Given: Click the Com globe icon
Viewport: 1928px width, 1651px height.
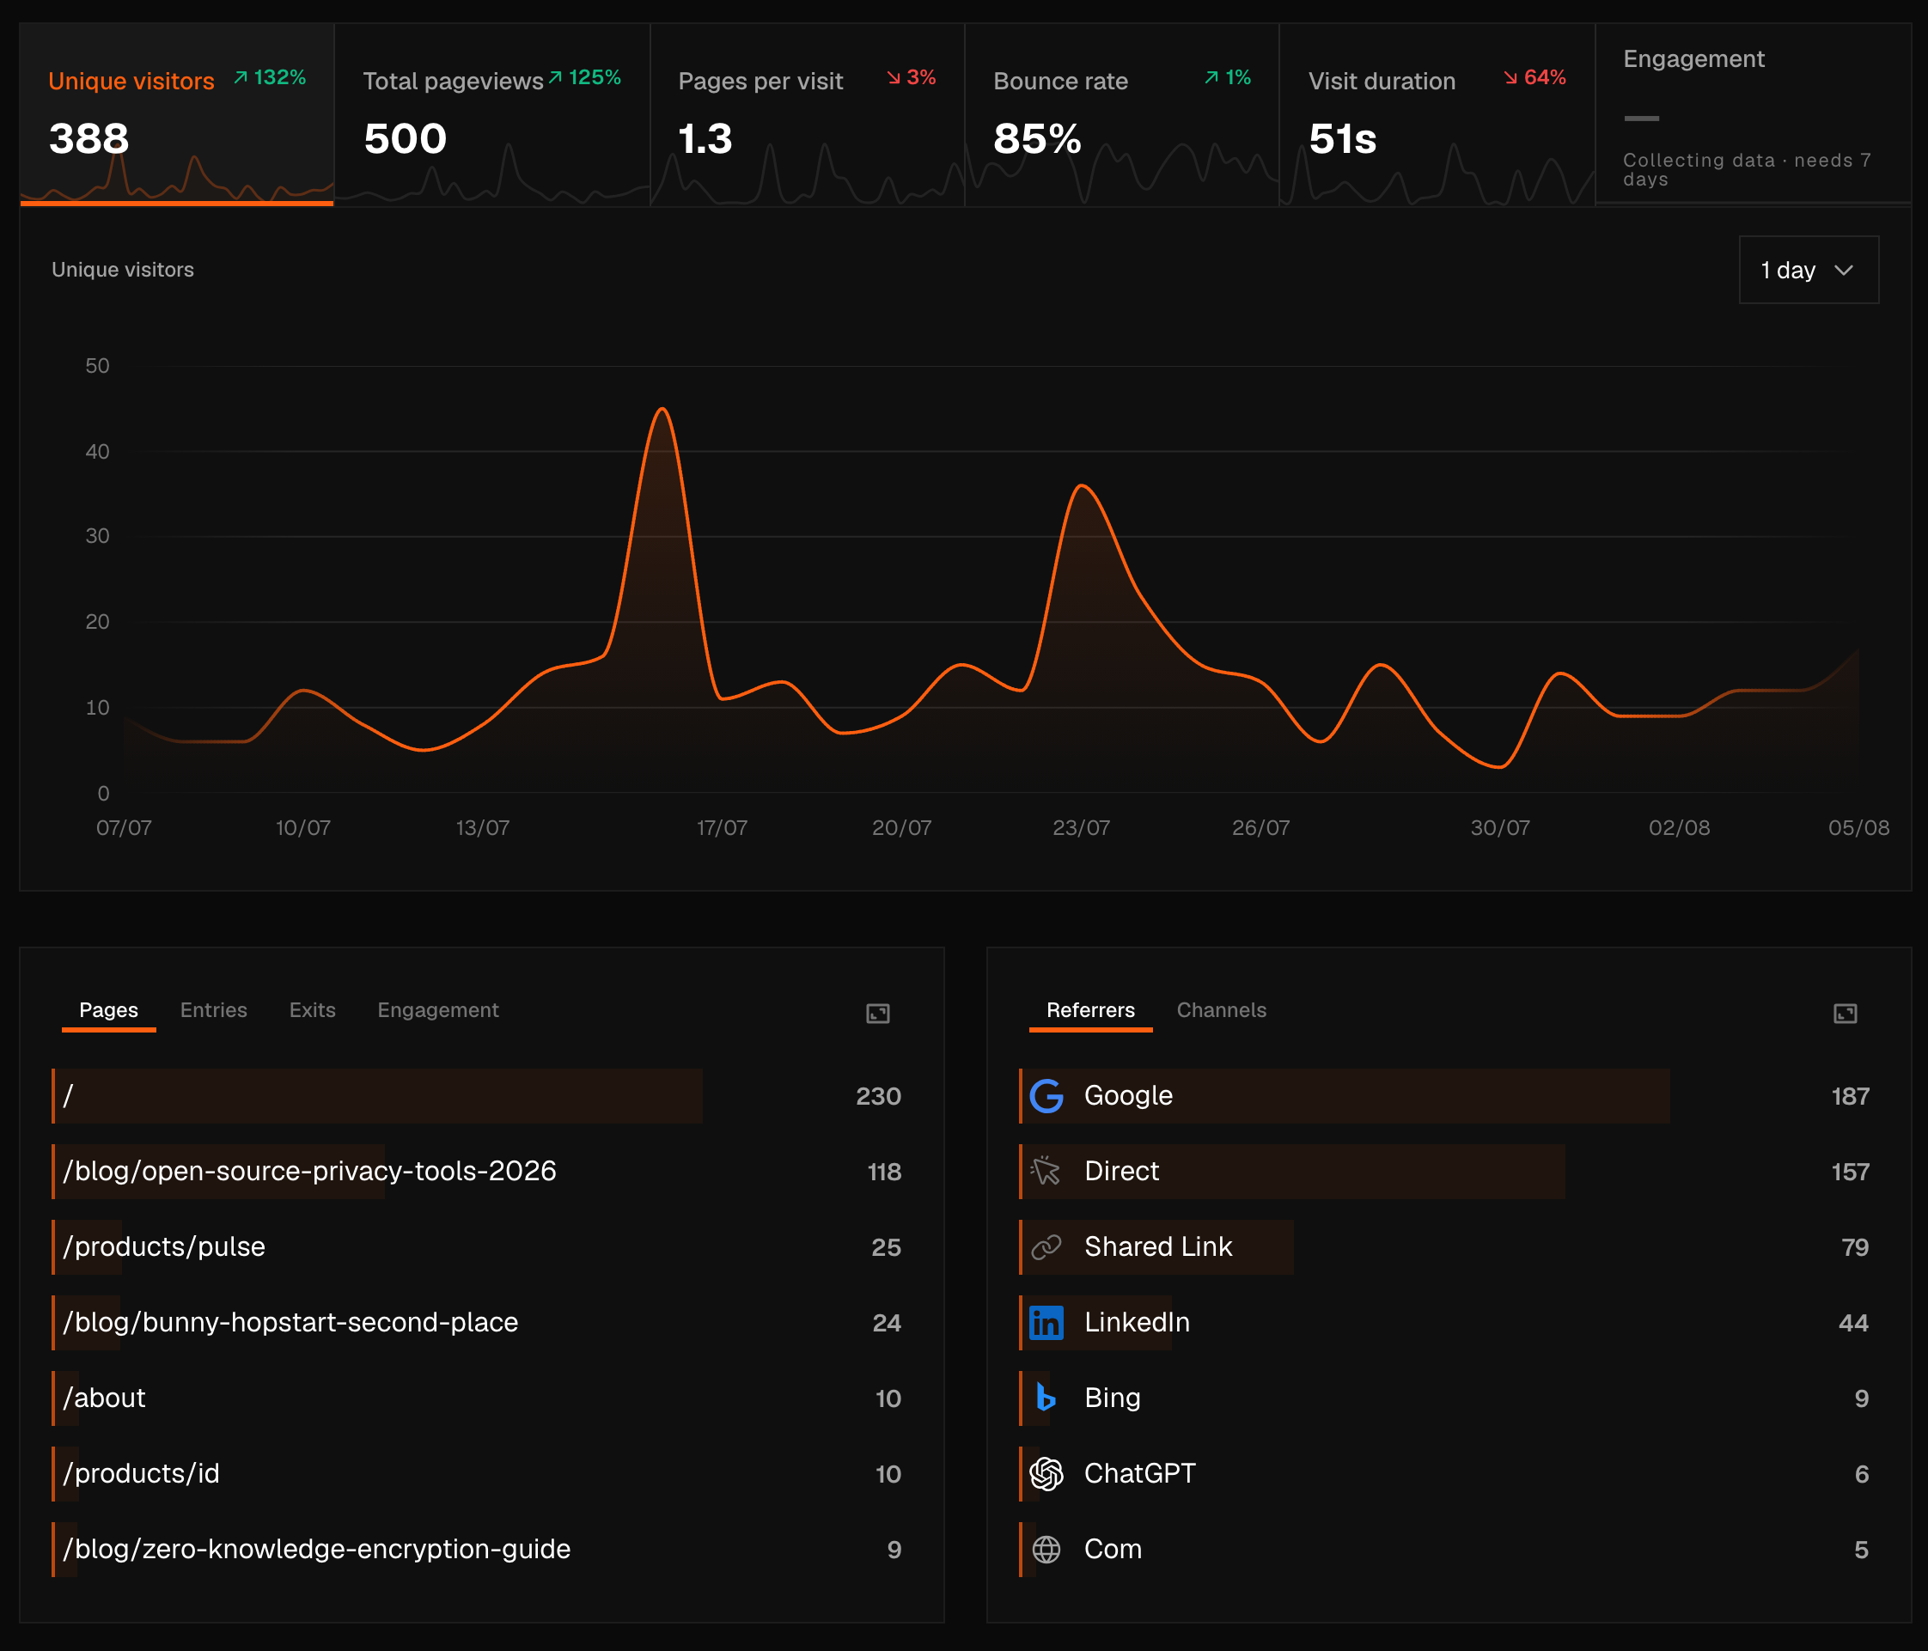Looking at the screenshot, I should click(1046, 1549).
